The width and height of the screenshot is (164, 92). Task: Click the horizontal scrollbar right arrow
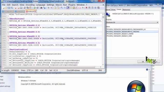click(x=101, y=67)
